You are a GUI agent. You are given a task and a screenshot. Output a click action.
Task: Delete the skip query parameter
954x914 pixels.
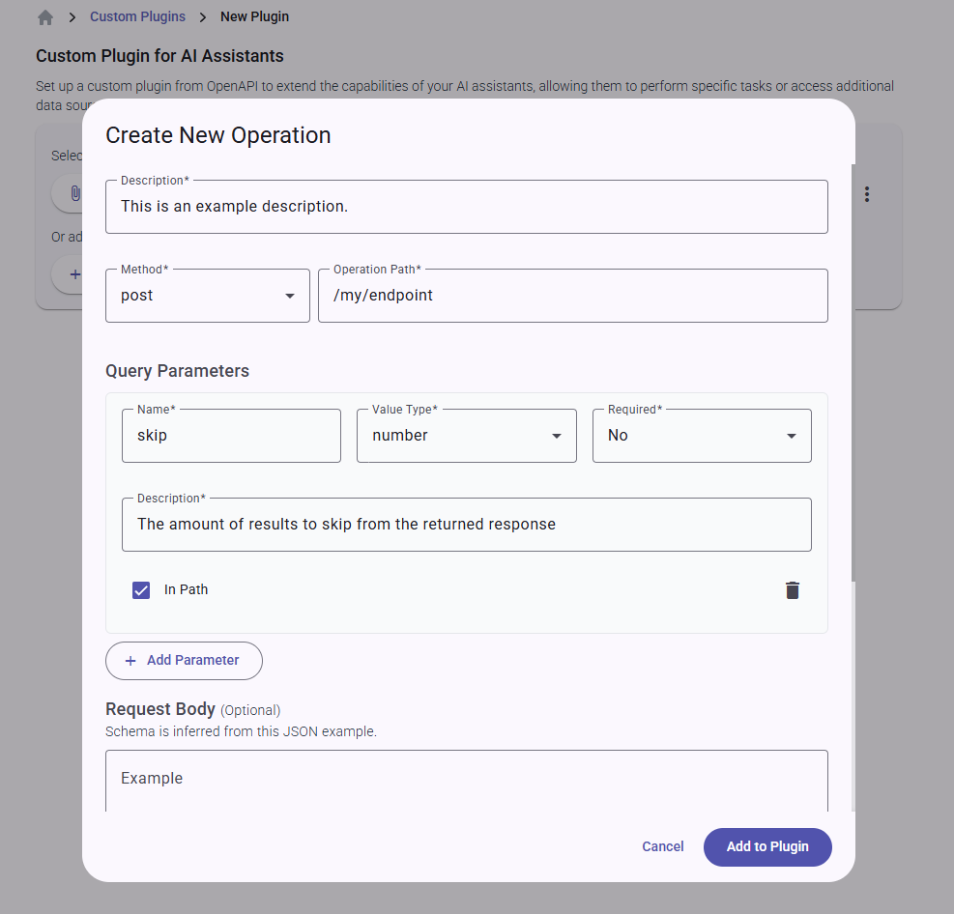[793, 590]
